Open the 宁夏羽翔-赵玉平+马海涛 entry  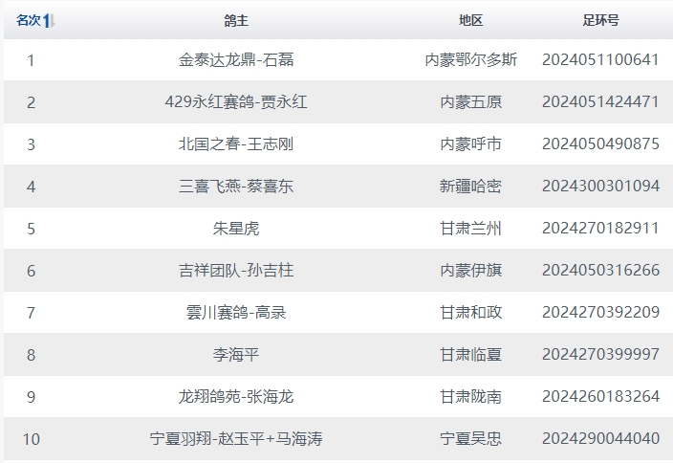click(x=236, y=439)
